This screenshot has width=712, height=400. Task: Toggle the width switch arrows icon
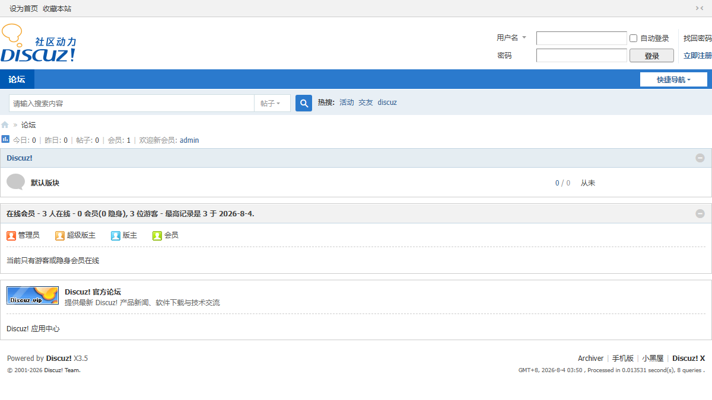pos(700,8)
